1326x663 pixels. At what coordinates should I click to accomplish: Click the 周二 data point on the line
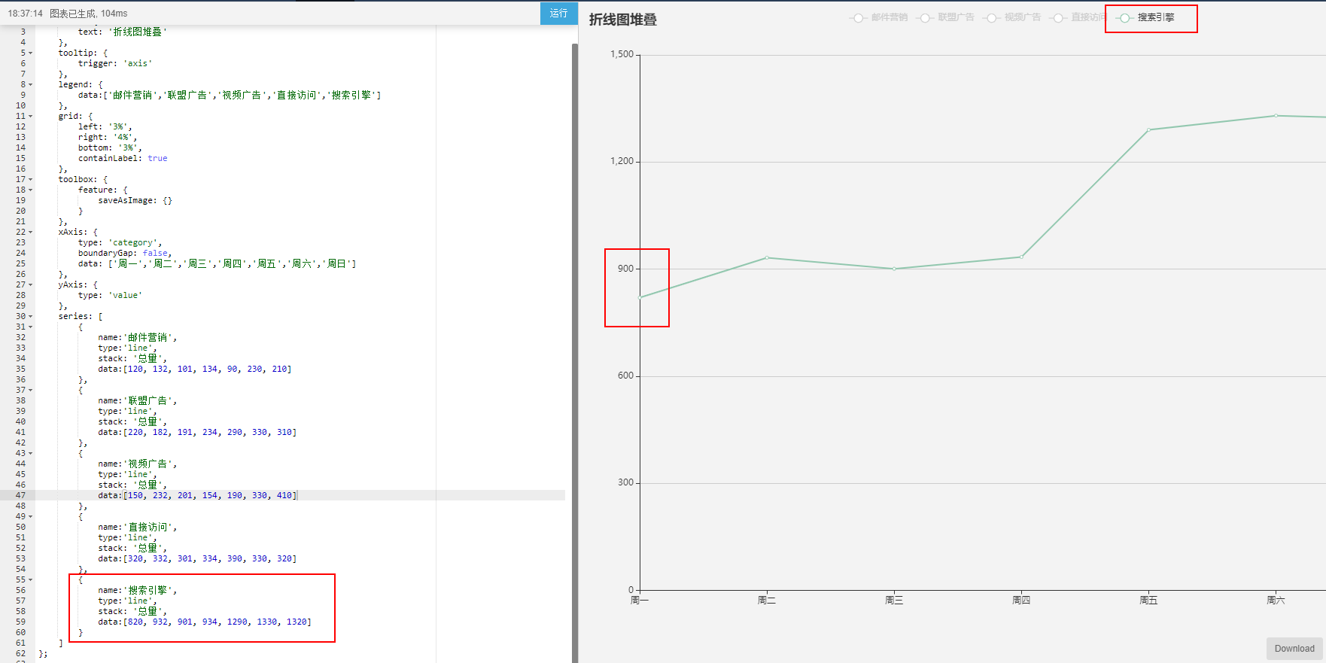click(x=767, y=257)
